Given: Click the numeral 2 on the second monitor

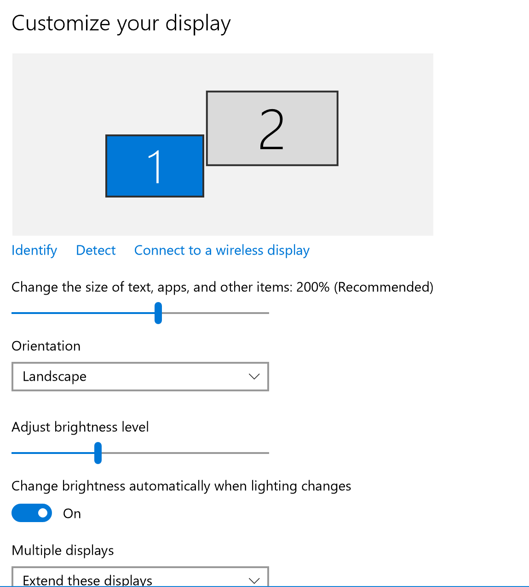Looking at the screenshot, I should (271, 130).
